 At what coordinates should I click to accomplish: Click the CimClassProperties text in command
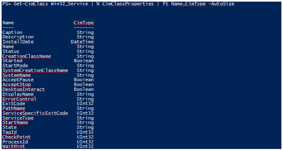(x=128, y=4)
